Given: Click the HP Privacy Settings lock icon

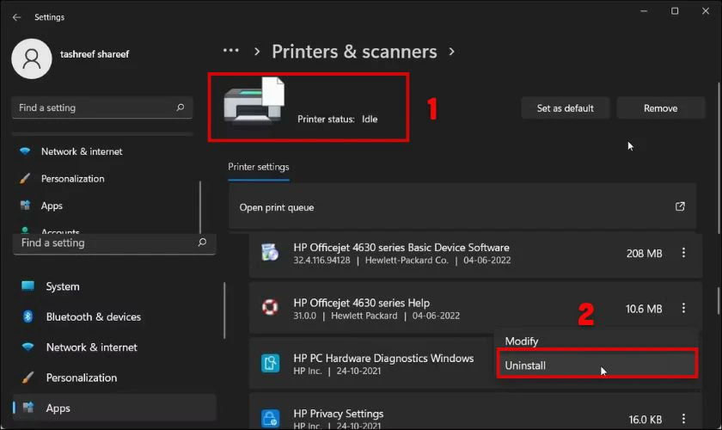Looking at the screenshot, I should coord(270,419).
